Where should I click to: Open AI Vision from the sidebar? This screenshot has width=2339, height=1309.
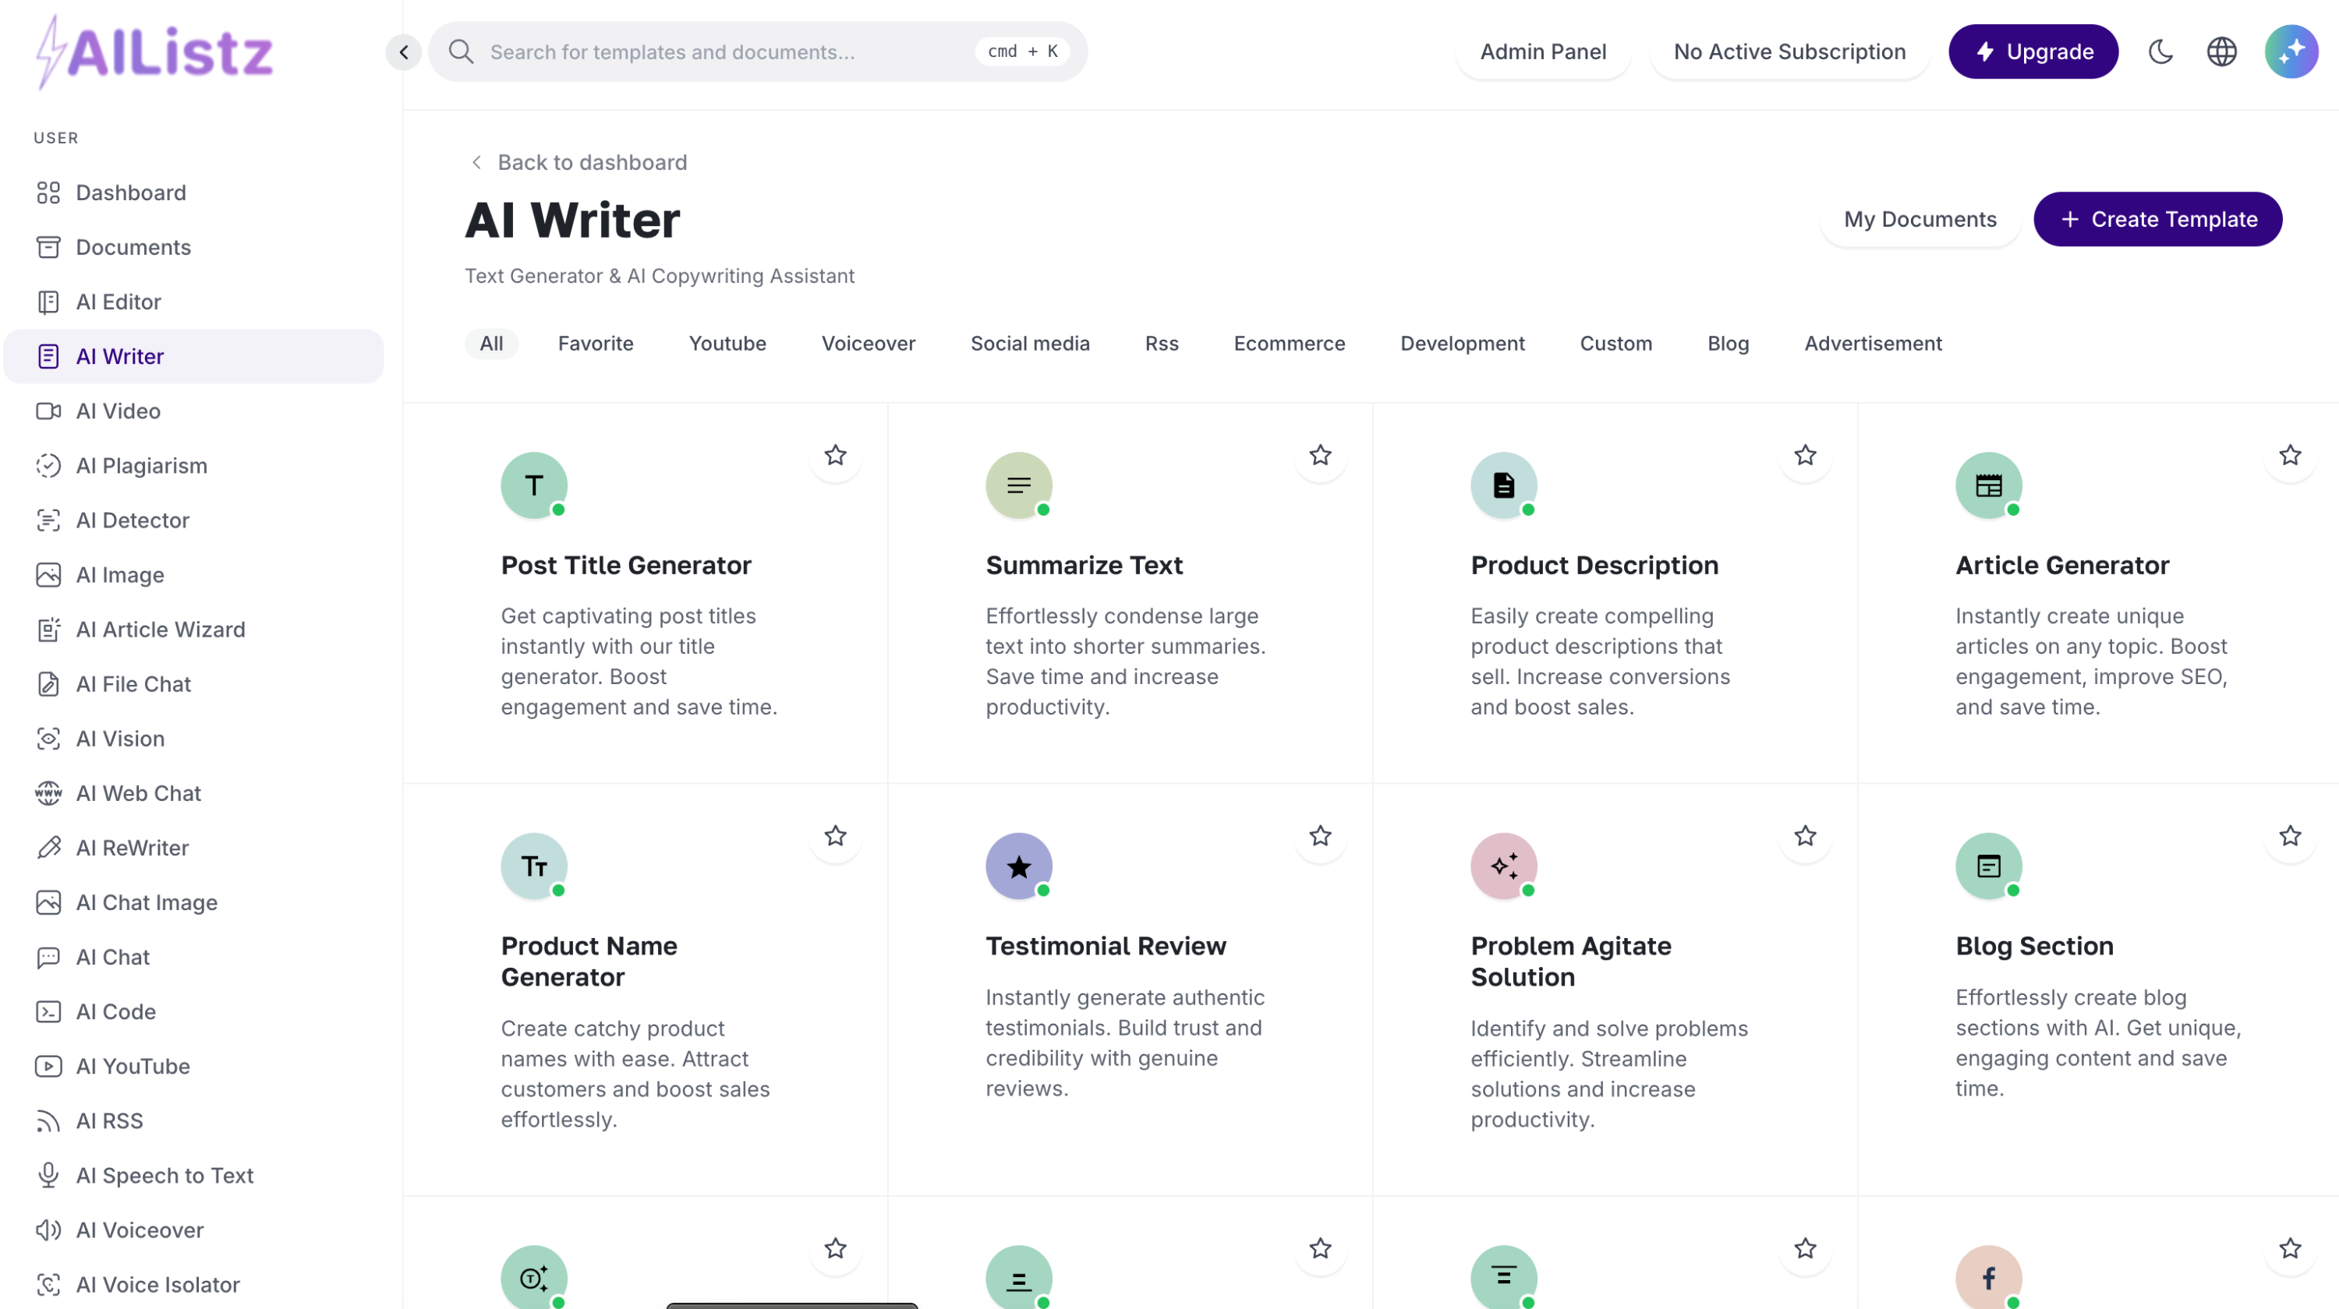pyautogui.click(x=120, y=739)
